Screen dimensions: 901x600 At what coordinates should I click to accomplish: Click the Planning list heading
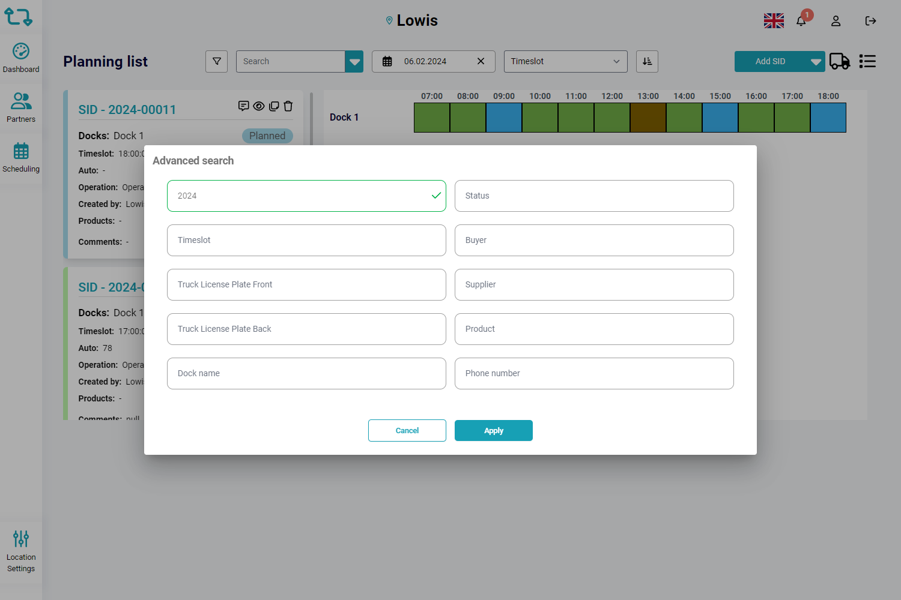tap(106, 61)
